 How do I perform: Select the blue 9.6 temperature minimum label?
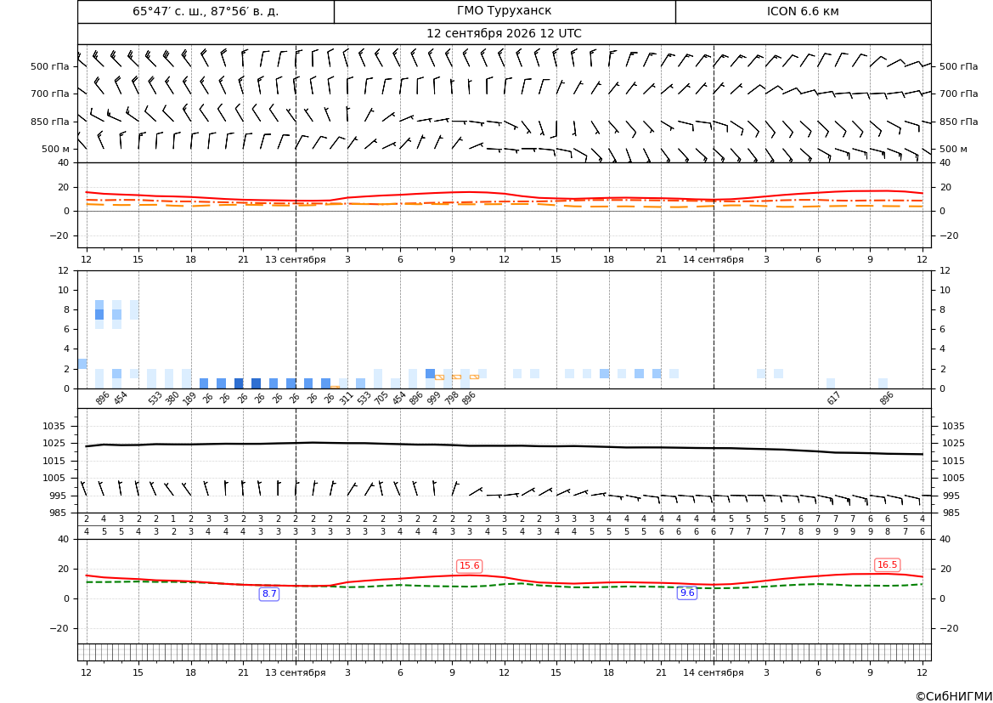[687, 592]
